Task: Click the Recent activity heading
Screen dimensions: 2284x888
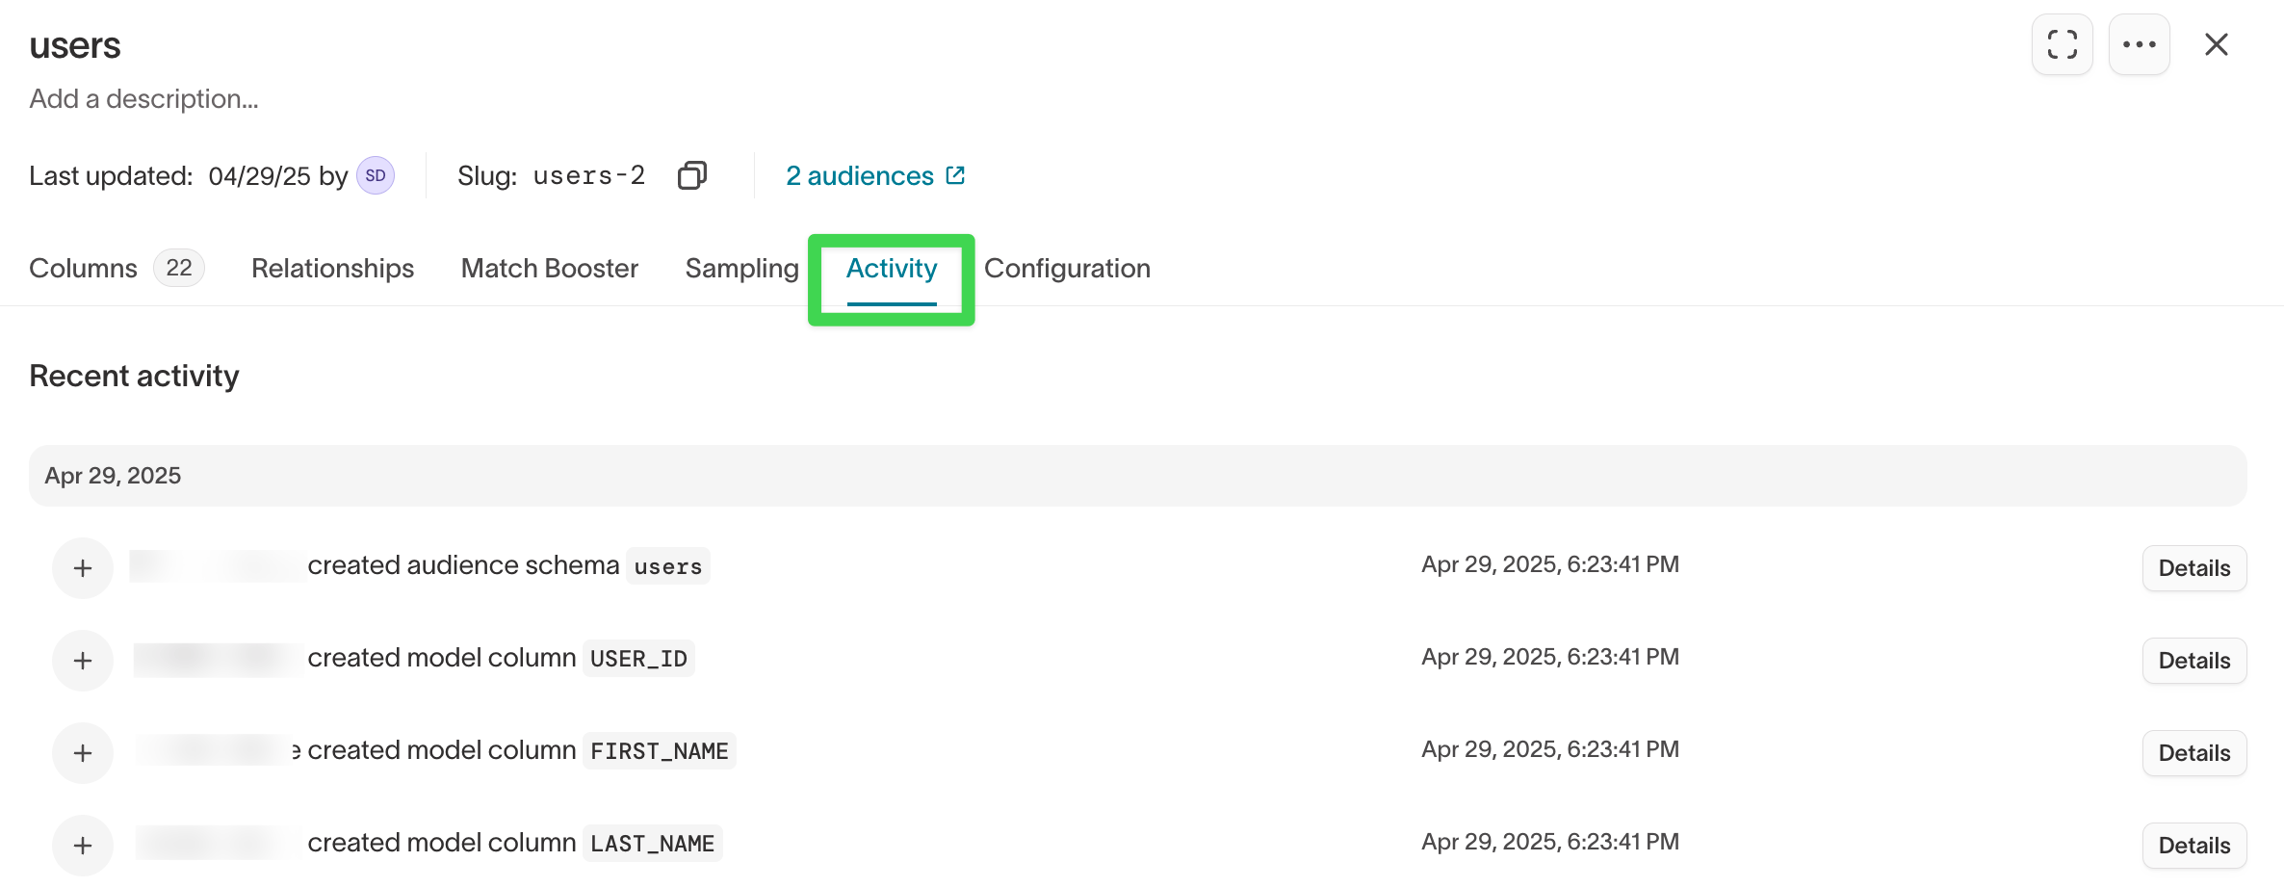Action: pyautogui.click(x=134, y=376)
